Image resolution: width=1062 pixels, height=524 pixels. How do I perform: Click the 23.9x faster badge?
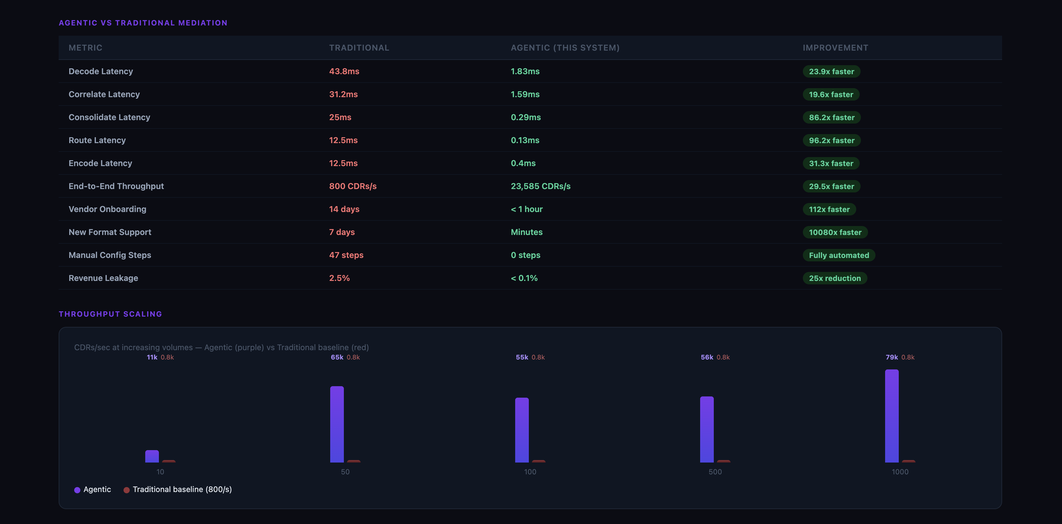coord(831,71)
